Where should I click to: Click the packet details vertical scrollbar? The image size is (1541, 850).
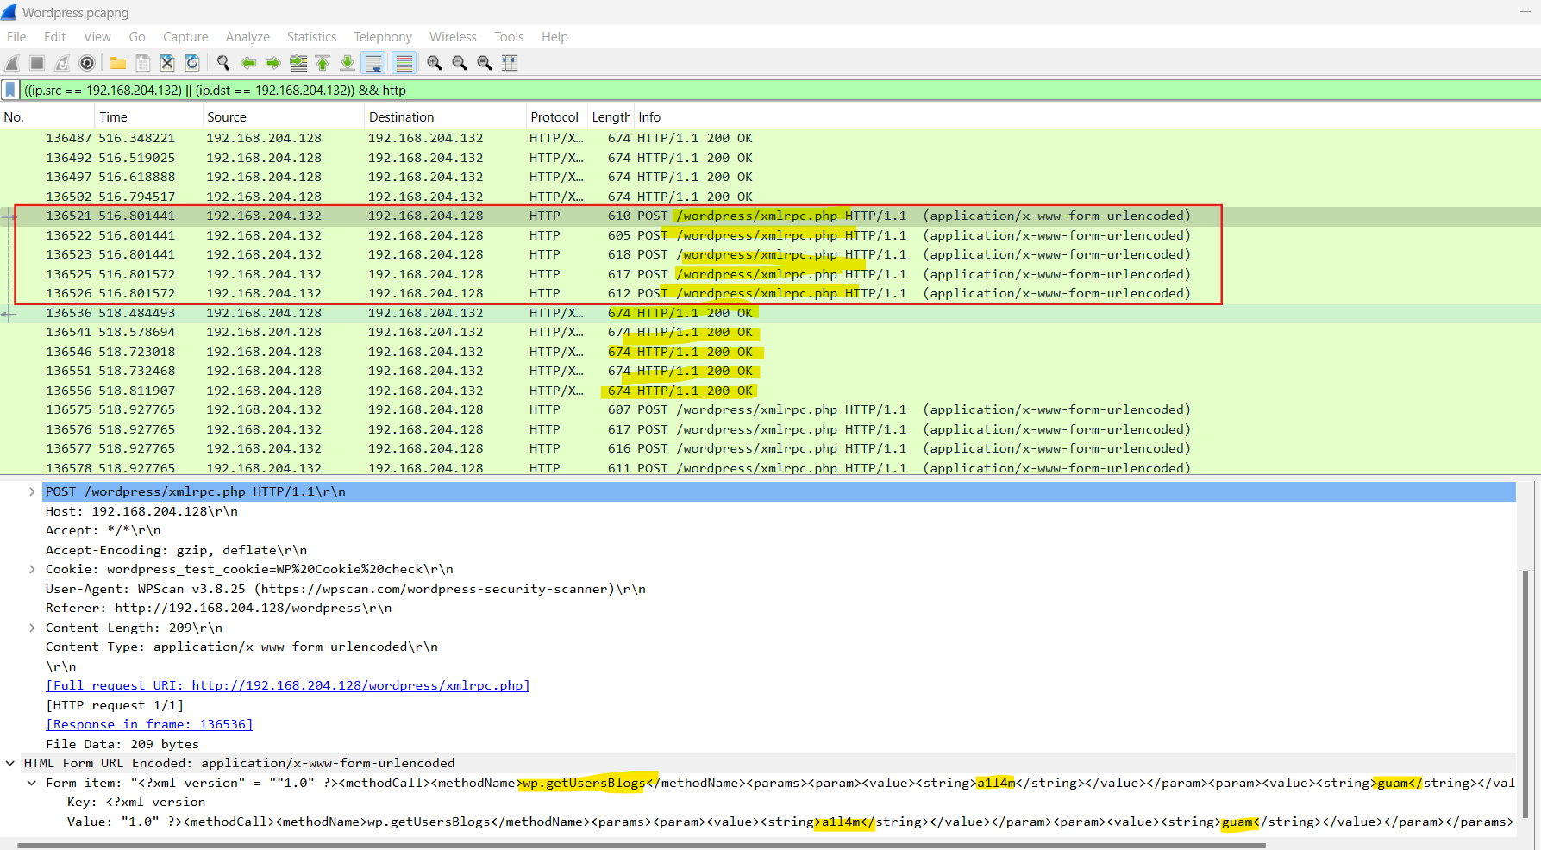point(1525,694)
